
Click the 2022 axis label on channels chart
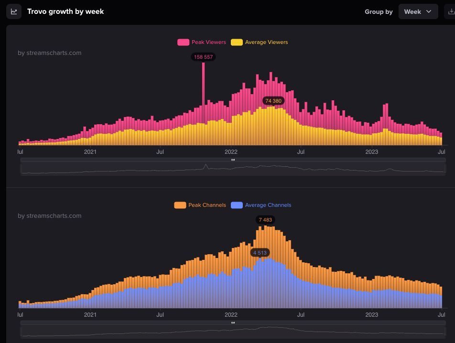(231, 315)
